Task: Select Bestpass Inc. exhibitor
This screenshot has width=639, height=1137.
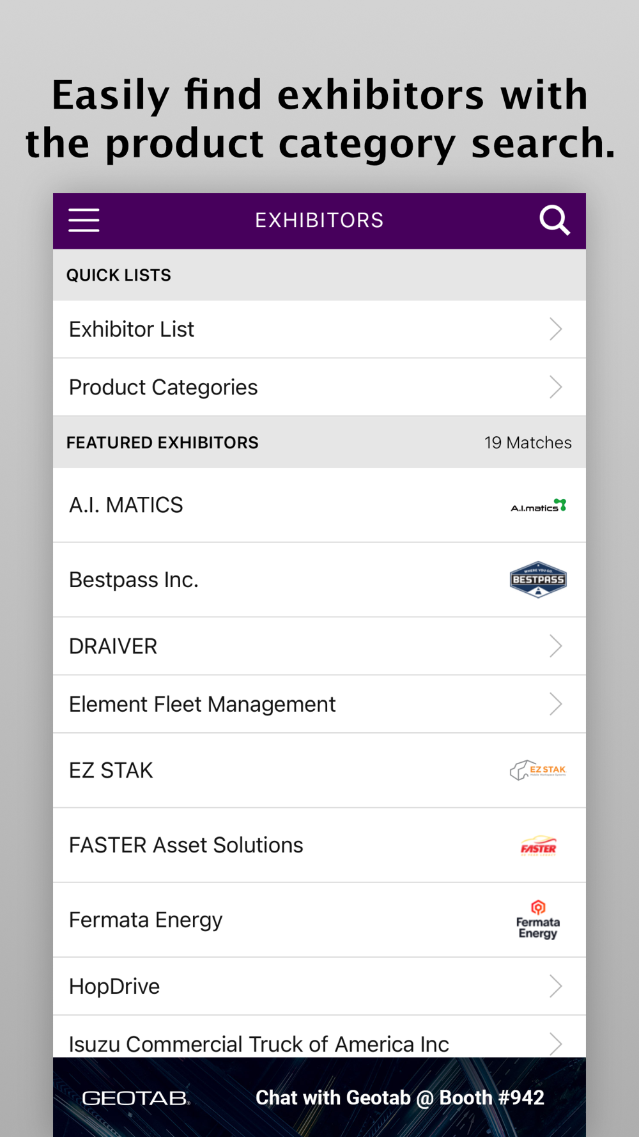Action: click(319, 579)
